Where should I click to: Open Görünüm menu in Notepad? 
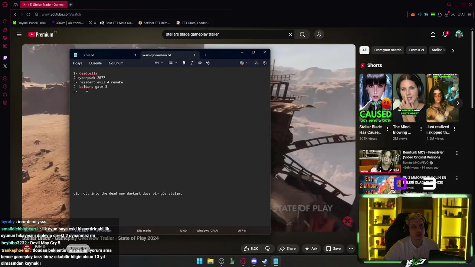(116, 63)
